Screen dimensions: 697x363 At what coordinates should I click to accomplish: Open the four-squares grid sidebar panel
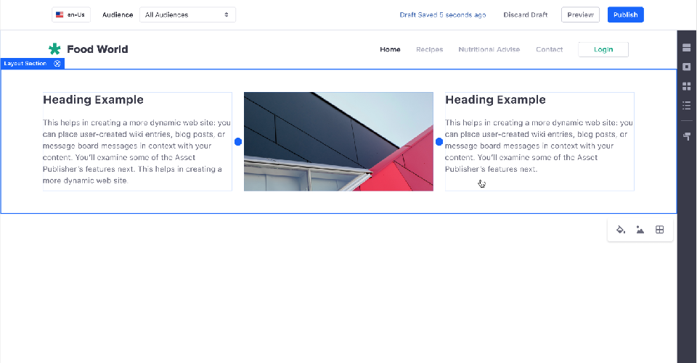[x=686, y=86]
